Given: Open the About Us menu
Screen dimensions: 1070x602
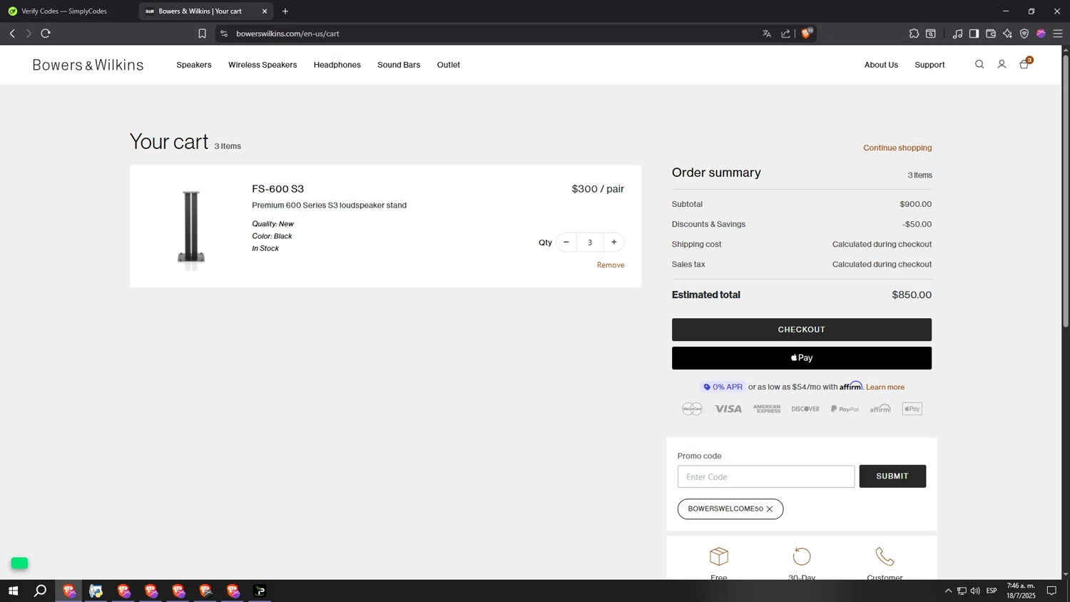Looking at the screenshot, I should (881, 65).
